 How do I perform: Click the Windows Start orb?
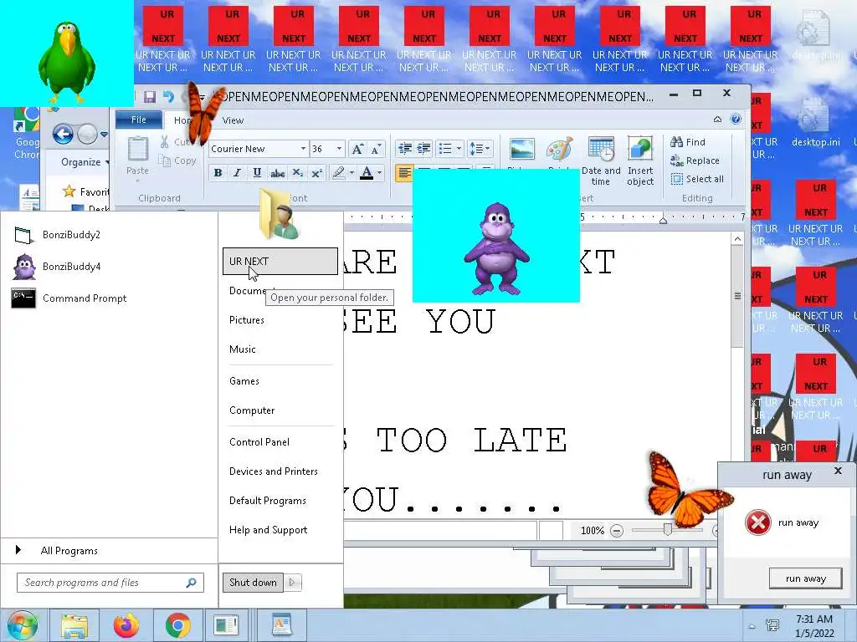coord(23,625)
